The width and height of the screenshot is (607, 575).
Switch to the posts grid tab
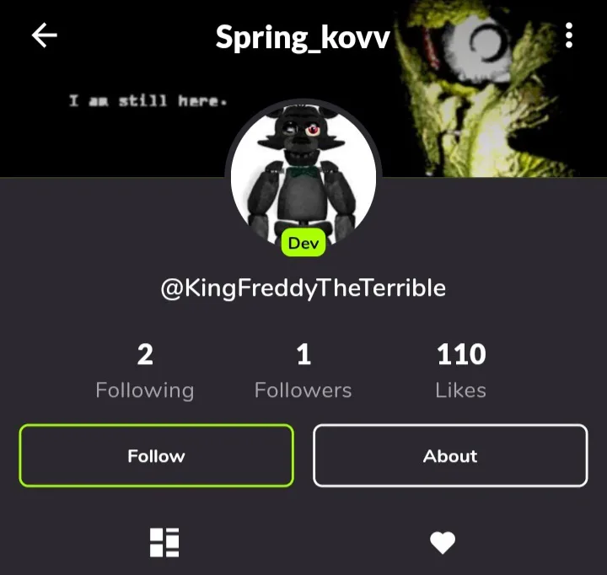pos(164,542)
